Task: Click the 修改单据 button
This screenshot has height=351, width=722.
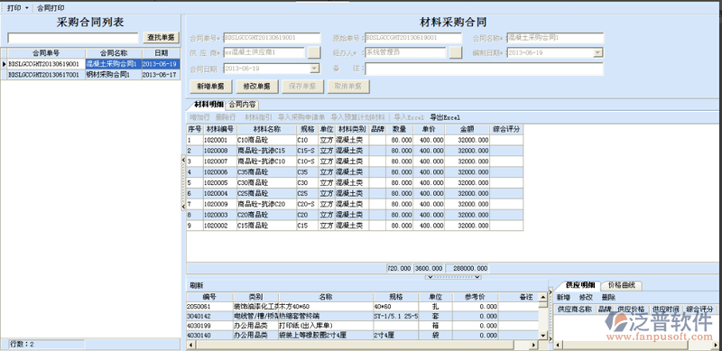Action: 257,86
